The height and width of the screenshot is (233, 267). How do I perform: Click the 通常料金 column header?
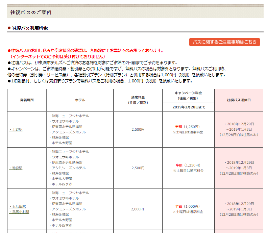pyautogui.click(x=138, y=100)
